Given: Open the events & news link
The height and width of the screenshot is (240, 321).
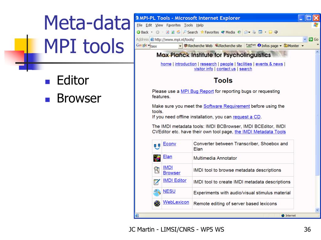Looking at the screenshot, I should coord(269,64).
